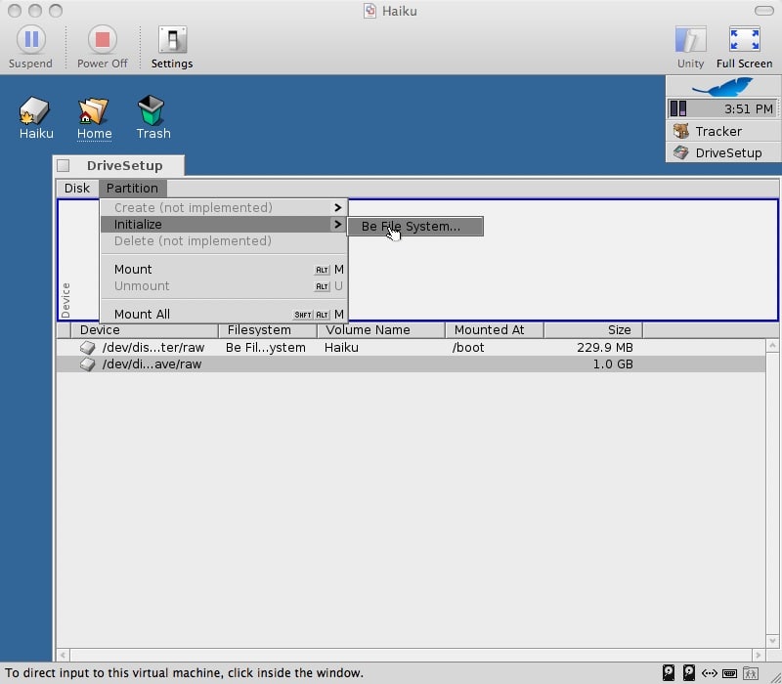
Task: Select the Home folder desktop icon
Action: (94, 117)
